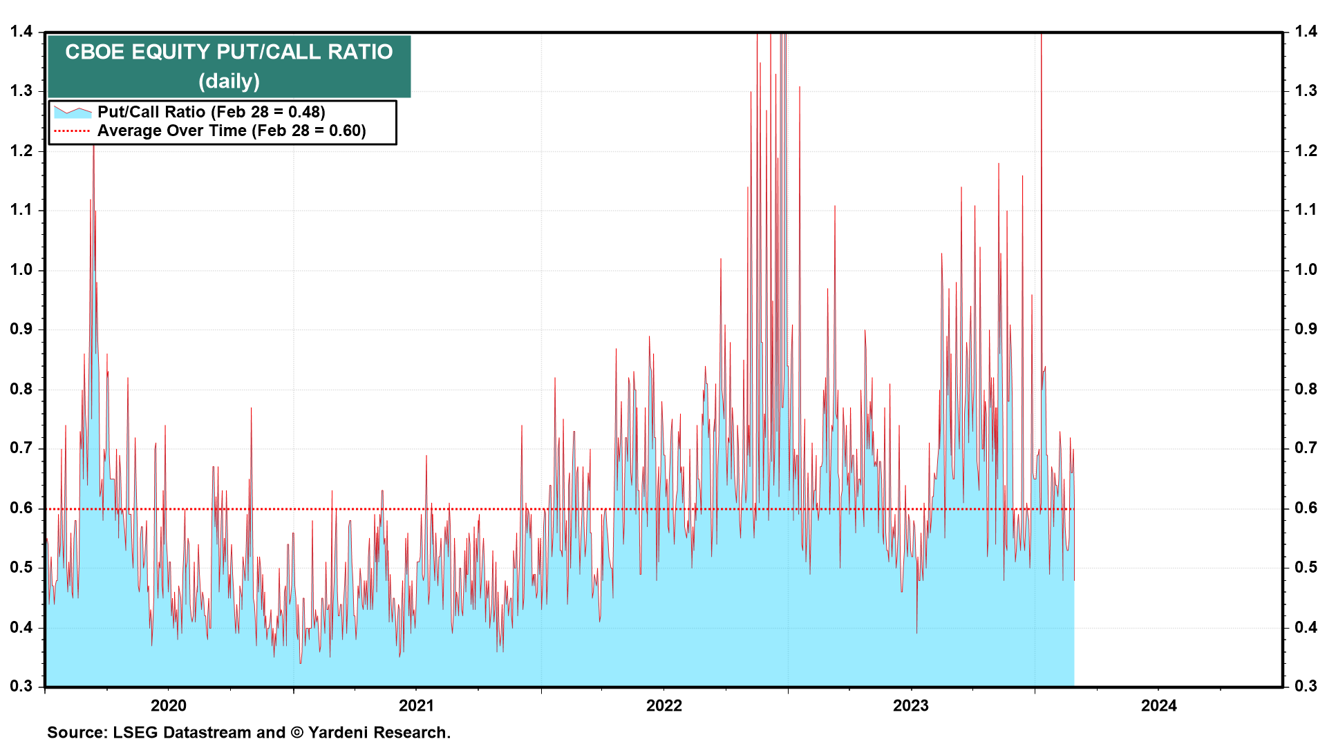1327x746 pixels.
Task: Click the 2023 x-axis year label
Action: (911, 705)
